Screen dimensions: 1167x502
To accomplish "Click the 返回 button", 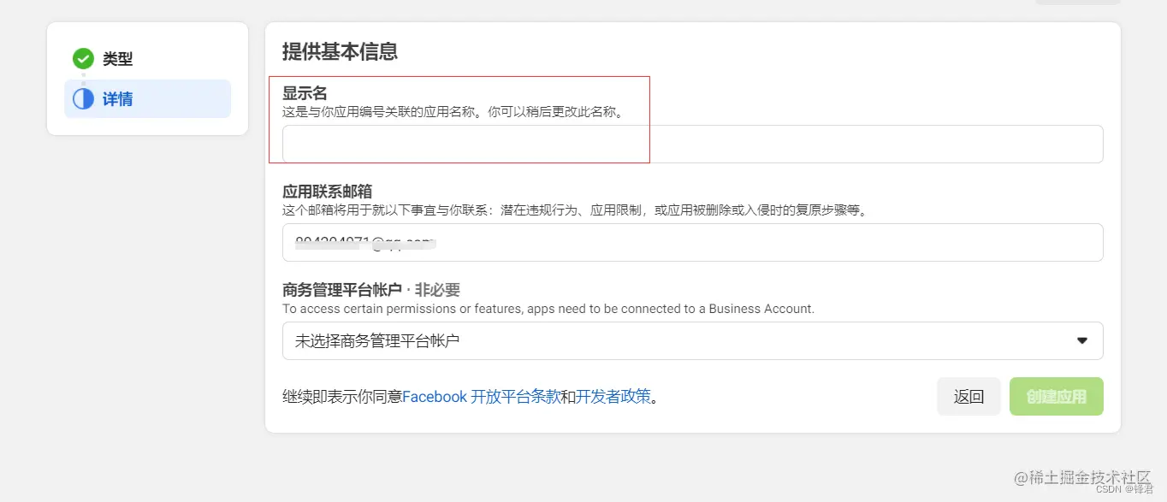I will (x=969, y=397).
